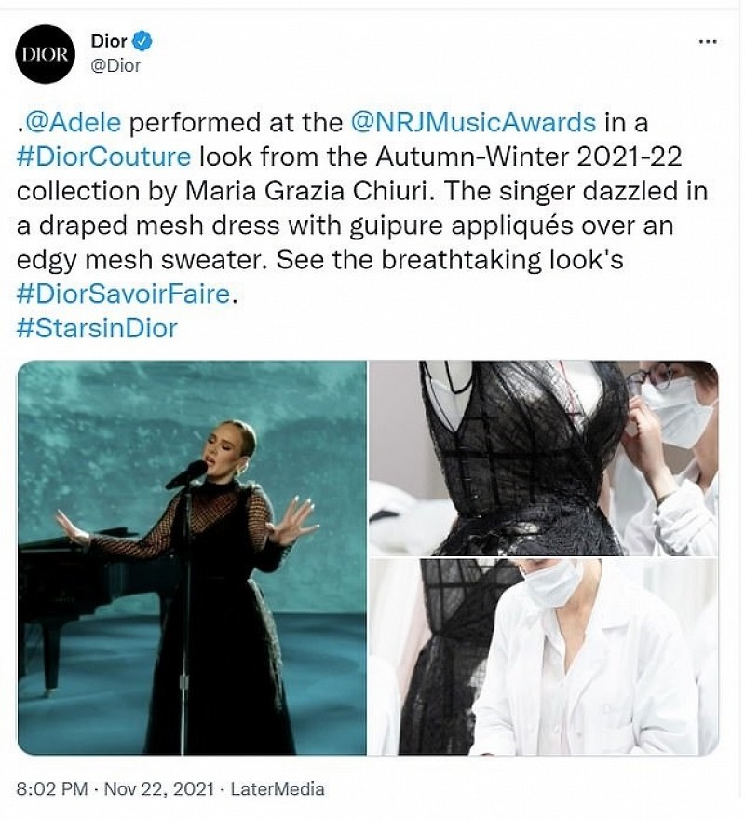Open the bottom-right white coat atelier photo
This screenshot has width=745, height=821.
(x=544, y=657)
